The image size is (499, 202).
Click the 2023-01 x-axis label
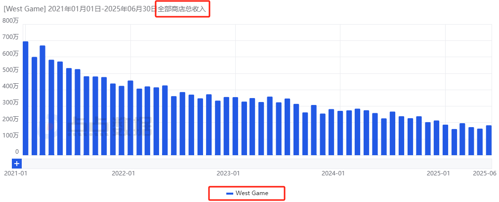pos(228,173)
